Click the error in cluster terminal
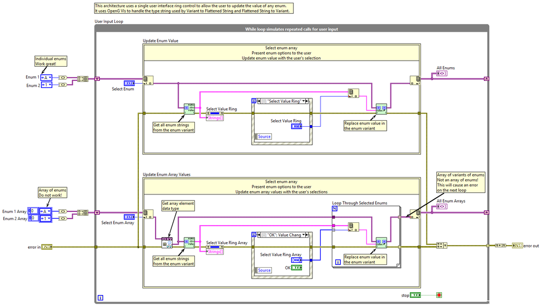545x307 pixels. tap(48, 247)
